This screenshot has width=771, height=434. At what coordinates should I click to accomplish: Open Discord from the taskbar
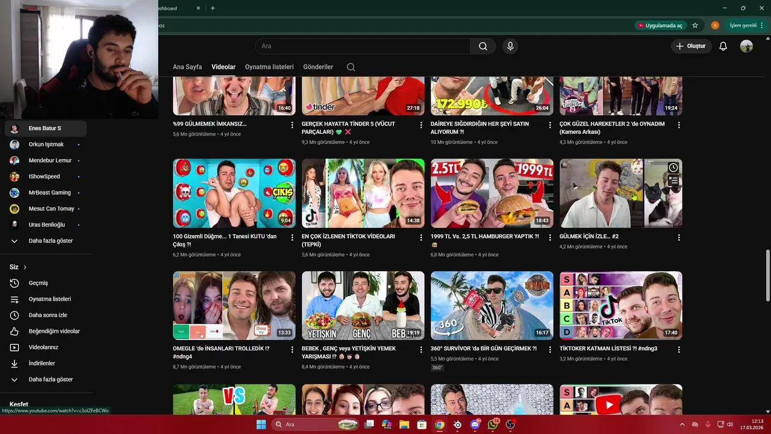point(475,424)
